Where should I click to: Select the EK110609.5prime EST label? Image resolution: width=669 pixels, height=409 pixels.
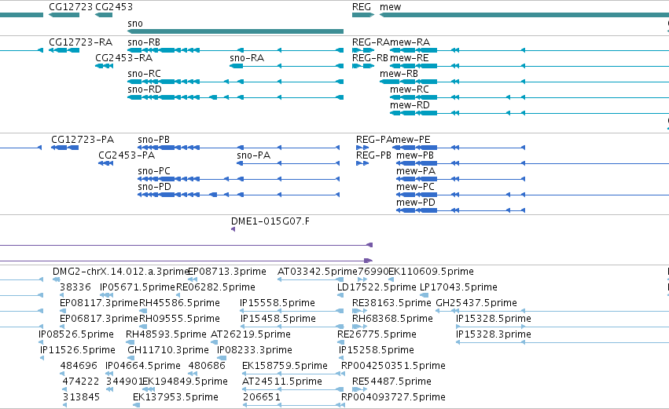point(431,272)
